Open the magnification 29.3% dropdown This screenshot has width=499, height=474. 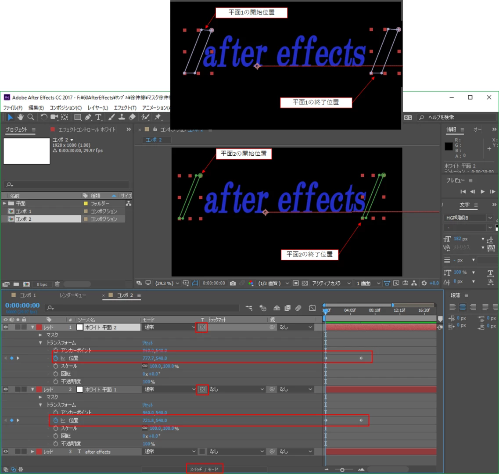(167, 284)
